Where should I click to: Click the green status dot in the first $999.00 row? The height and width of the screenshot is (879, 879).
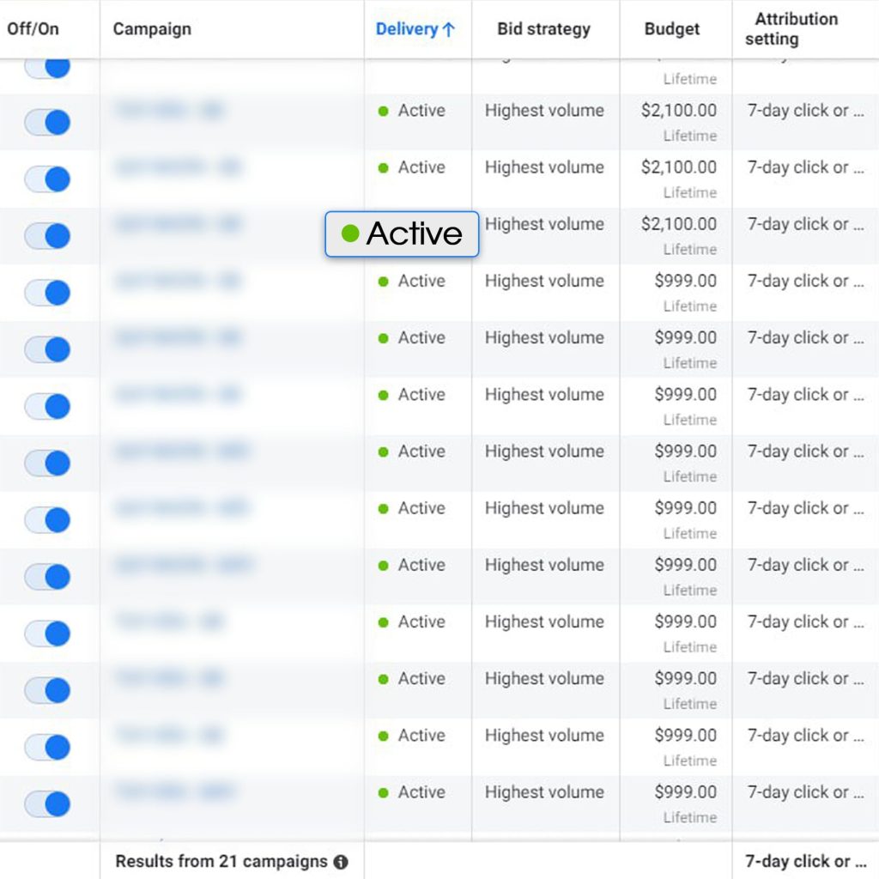tap(384, 282)
